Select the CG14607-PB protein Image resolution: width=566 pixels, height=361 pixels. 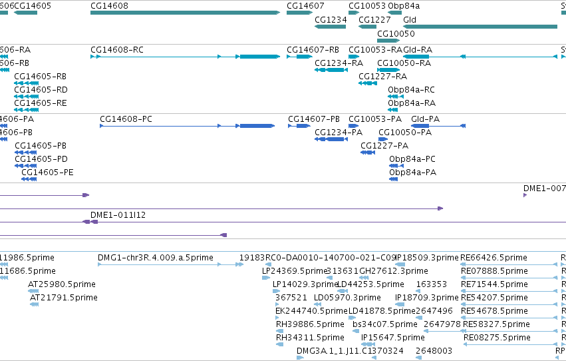coord(299,126)
